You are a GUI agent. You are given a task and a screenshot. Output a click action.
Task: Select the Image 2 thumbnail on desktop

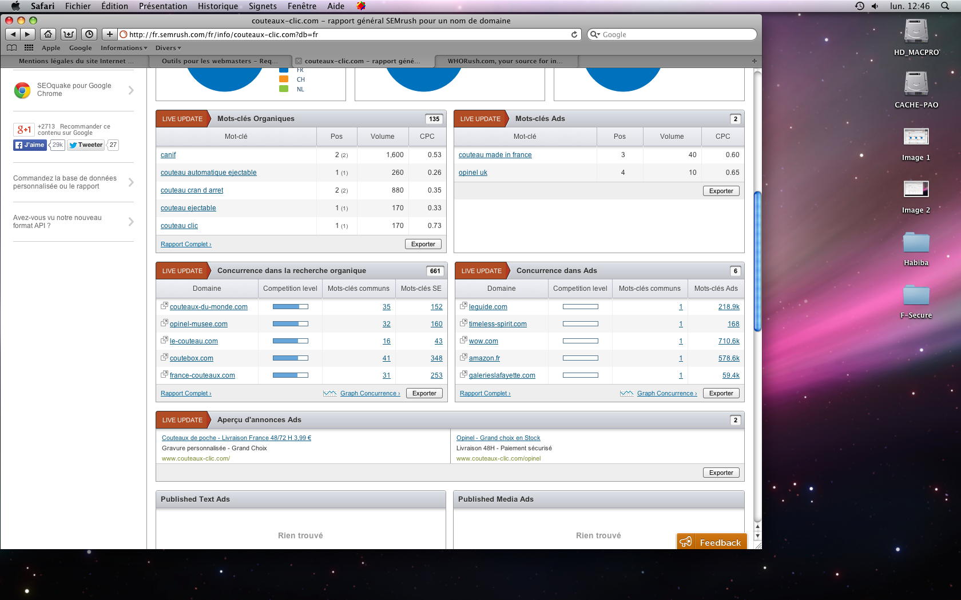pos(916,189)
